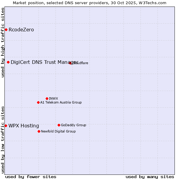Viewport: 179px width, 179px height.
Task: Select the GoDaddy Group red marker
Action: [x=59, y=125]
